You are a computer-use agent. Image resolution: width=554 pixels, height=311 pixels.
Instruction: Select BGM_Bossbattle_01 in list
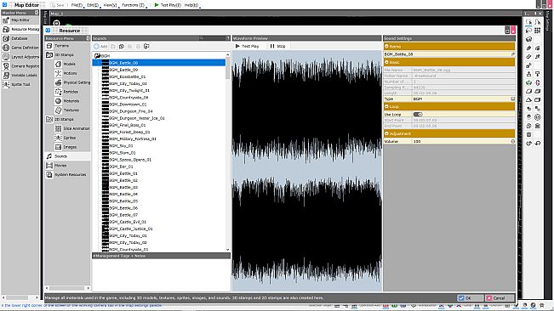127,76
